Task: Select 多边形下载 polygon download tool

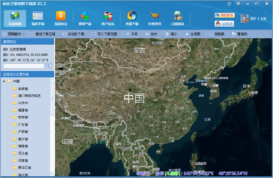Action: coord(73,34)
